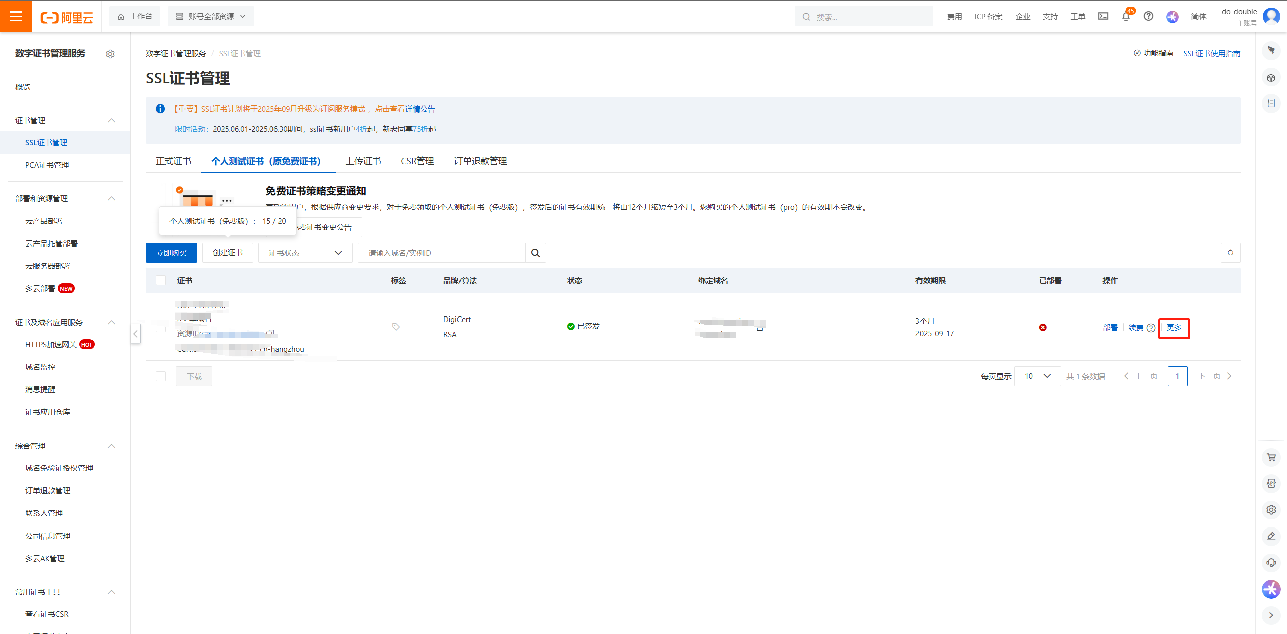Check the select-all checkbox in table header
This screenshot has width=1287, height=634.
[x=161, y=280]
